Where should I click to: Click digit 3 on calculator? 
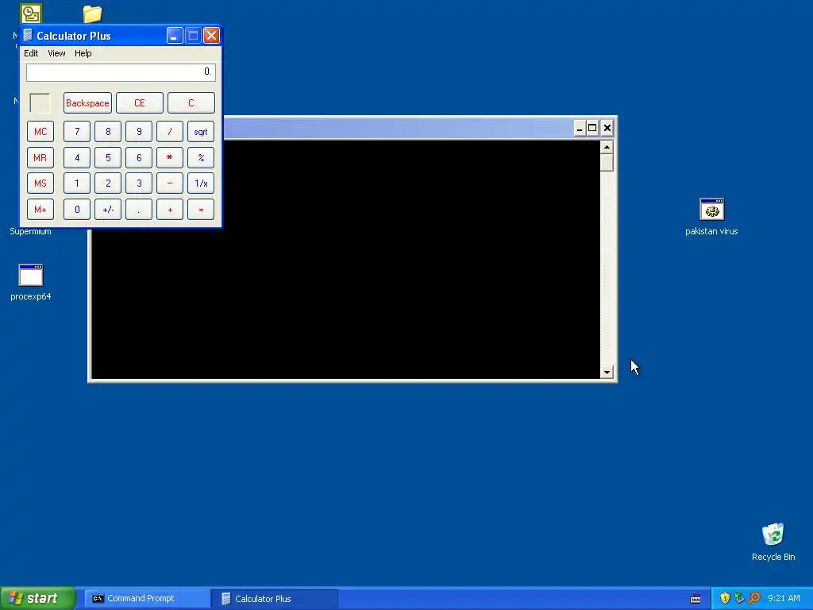pyautogui.click(x=139, y=183)
